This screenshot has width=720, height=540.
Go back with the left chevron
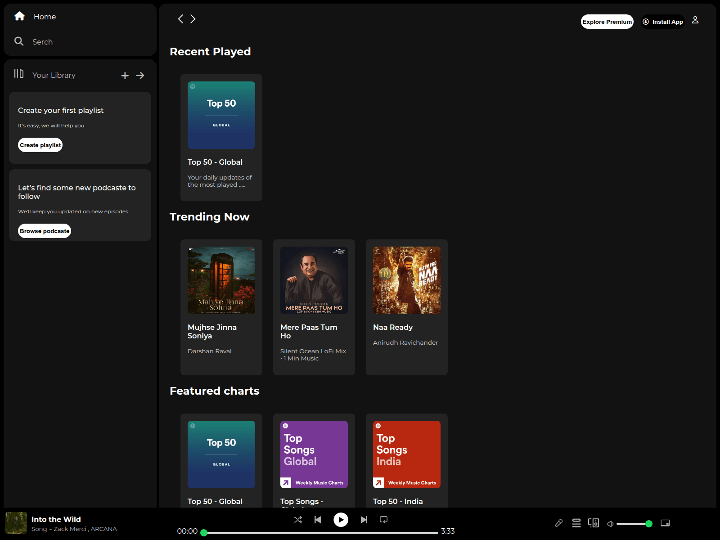tap(180, 19)
